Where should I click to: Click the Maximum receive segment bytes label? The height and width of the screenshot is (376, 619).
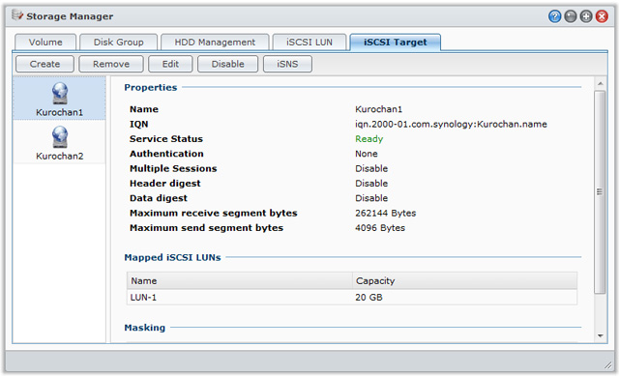point(213,213)
